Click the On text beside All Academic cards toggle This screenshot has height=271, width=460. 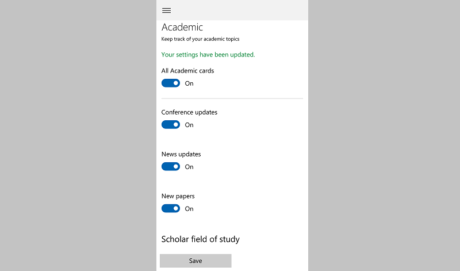click(x=189, y=83)
